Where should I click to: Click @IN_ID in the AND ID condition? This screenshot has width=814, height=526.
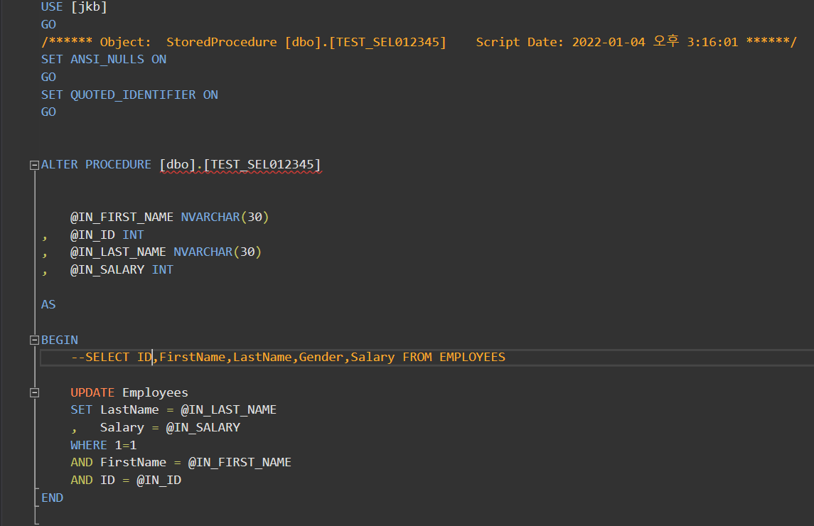[159, 480]
